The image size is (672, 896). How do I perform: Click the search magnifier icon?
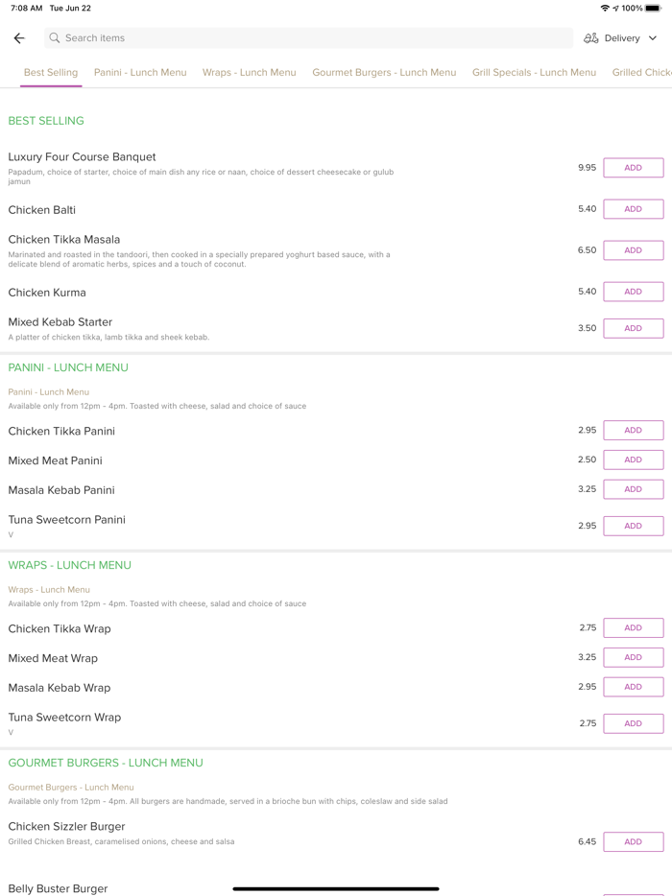pos(55,38)
